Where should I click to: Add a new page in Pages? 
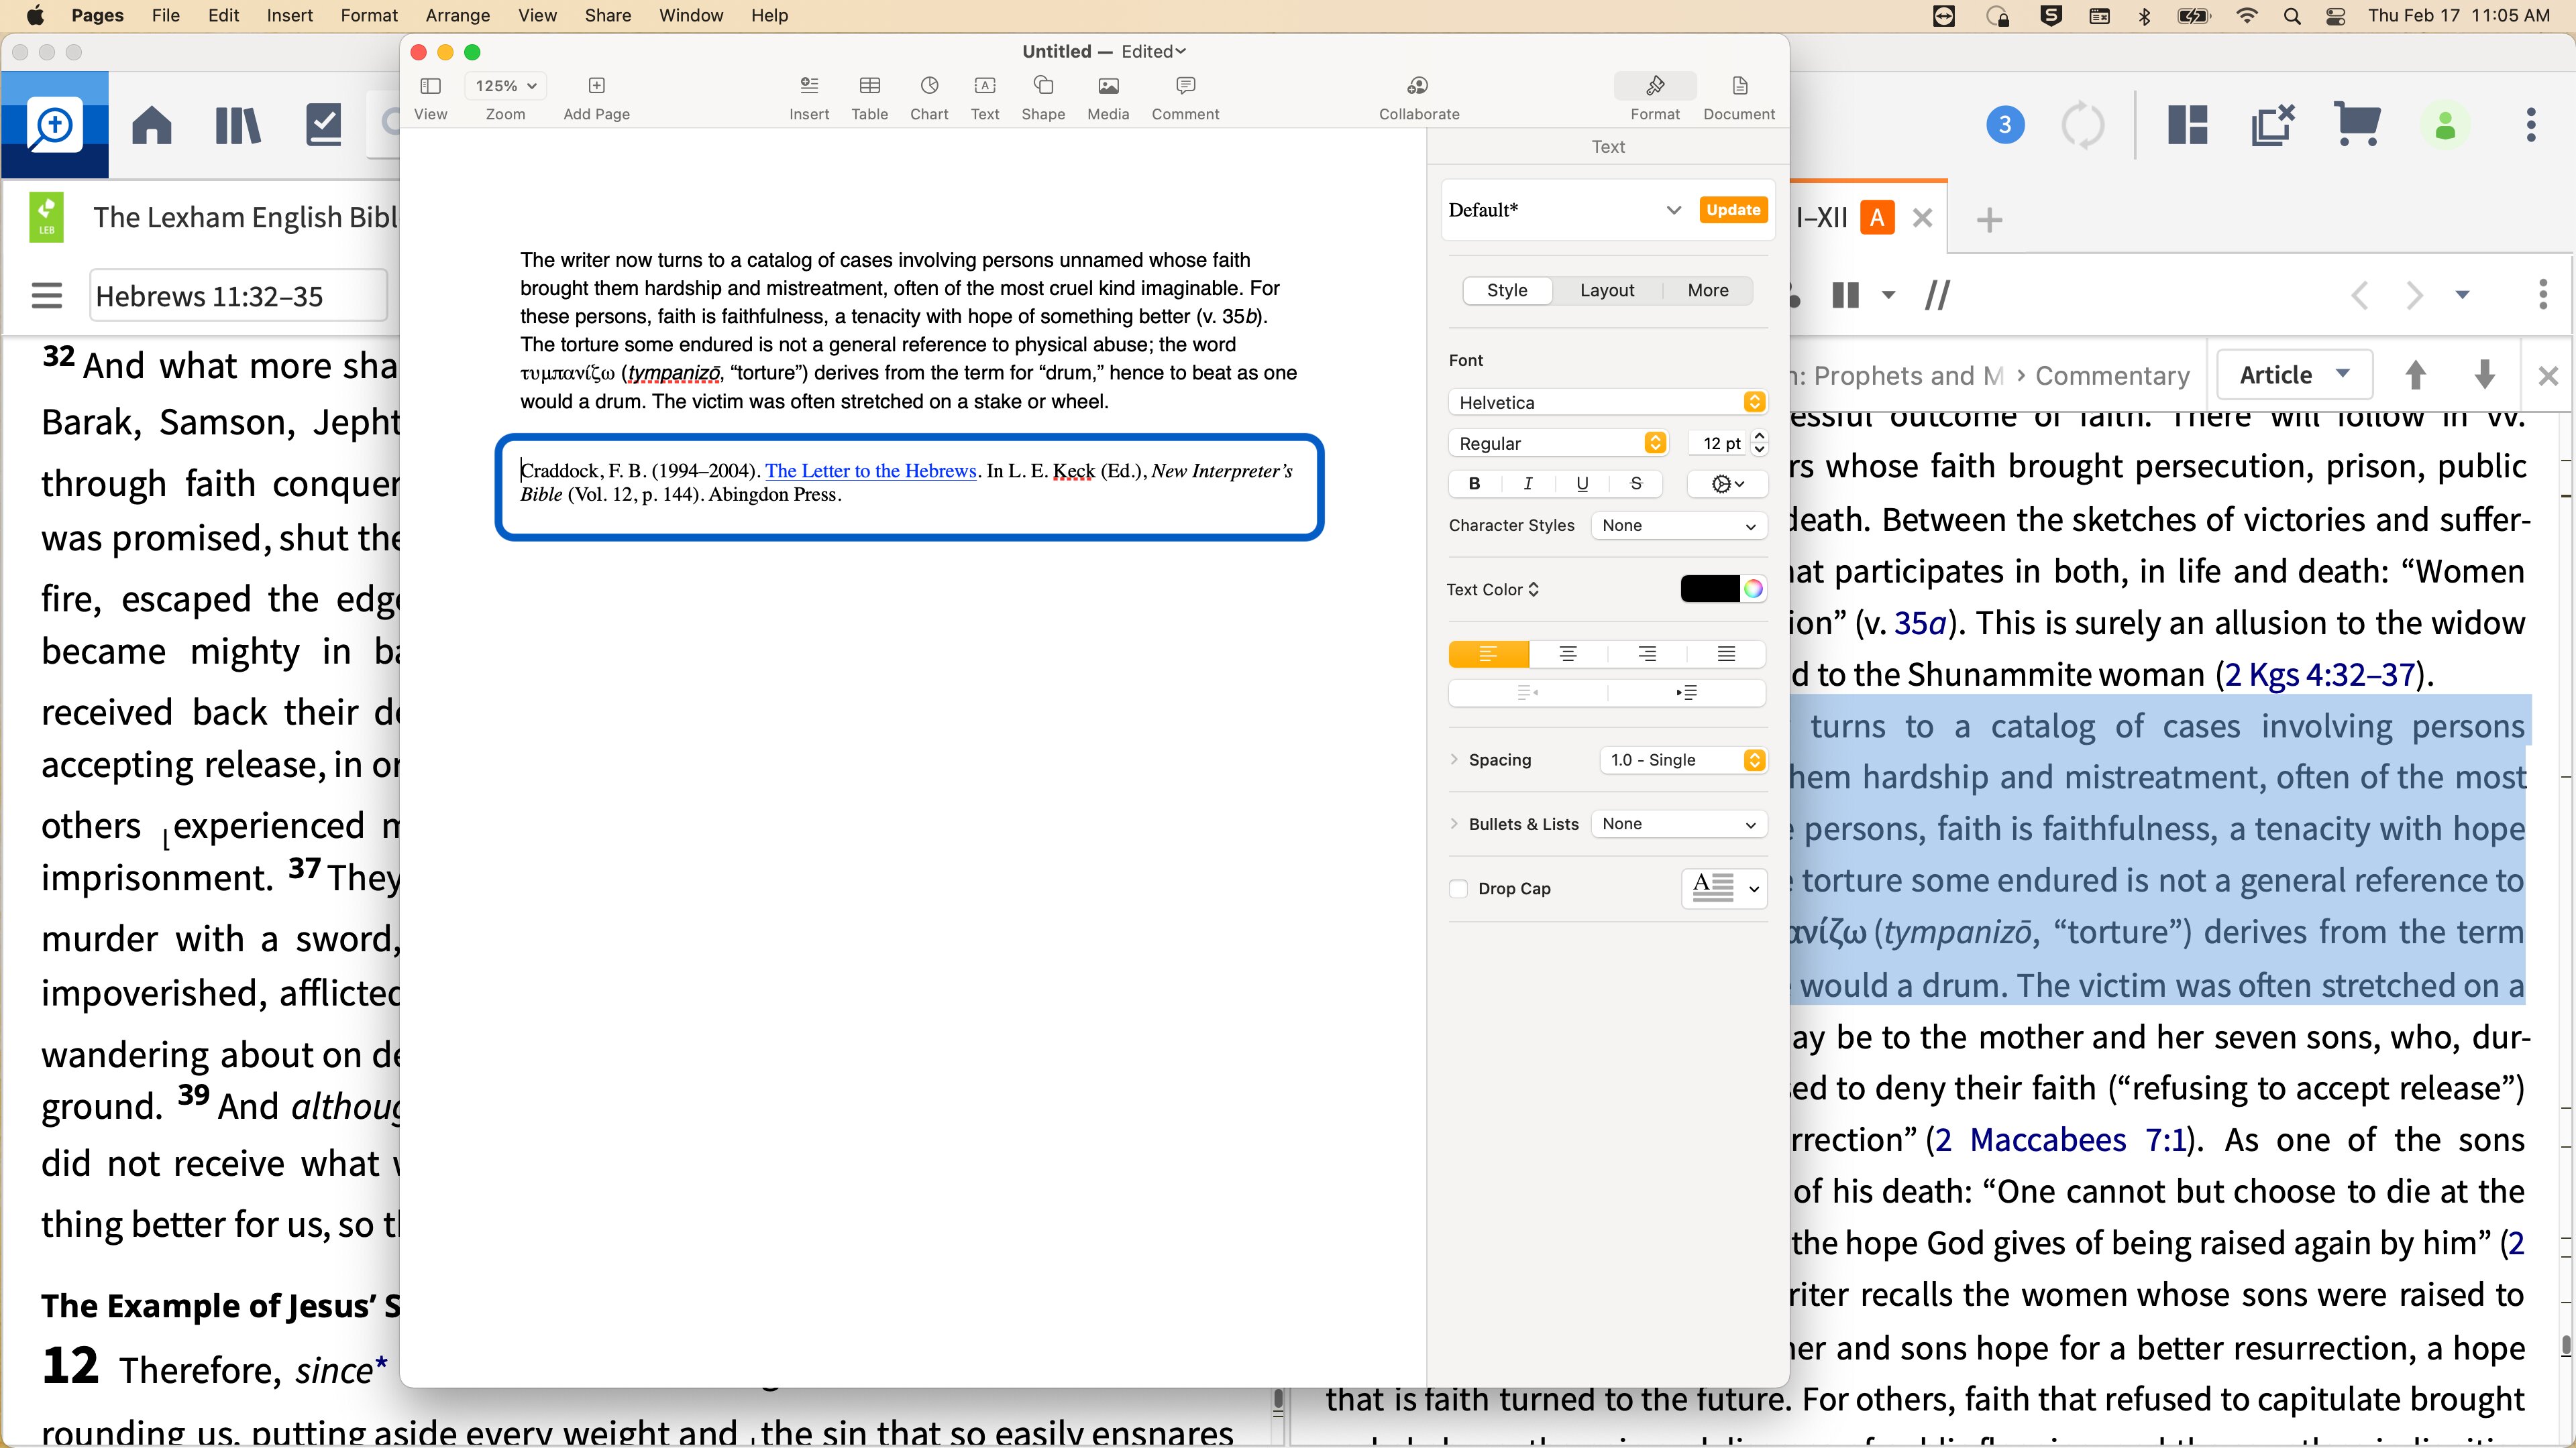tap(596, 97)
